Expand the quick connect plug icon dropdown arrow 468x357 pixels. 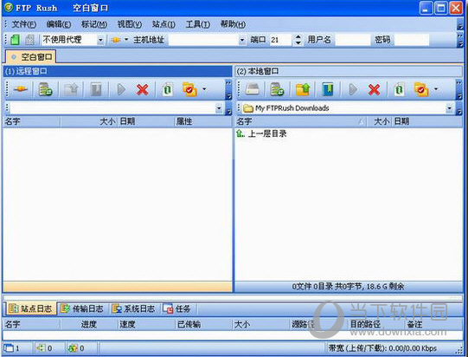click(x=126, y=40)
